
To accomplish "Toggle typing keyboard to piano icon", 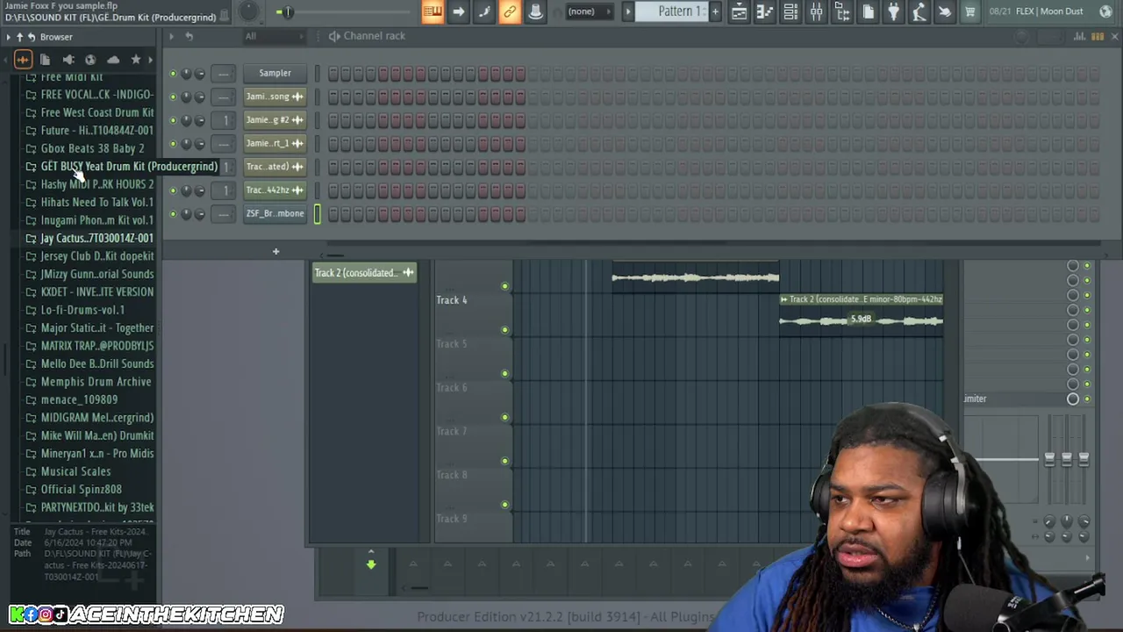I will pos(432,11).
